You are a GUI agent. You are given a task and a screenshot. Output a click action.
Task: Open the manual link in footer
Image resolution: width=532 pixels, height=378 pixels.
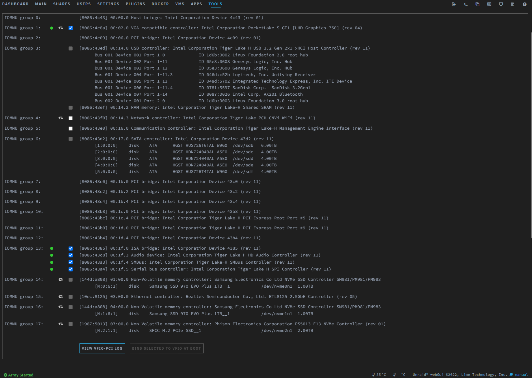[521, 375]
